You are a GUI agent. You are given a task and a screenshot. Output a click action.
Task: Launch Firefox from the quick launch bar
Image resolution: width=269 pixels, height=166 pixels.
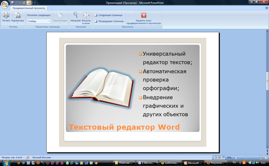pyautogui.click(x=38, y=163)
